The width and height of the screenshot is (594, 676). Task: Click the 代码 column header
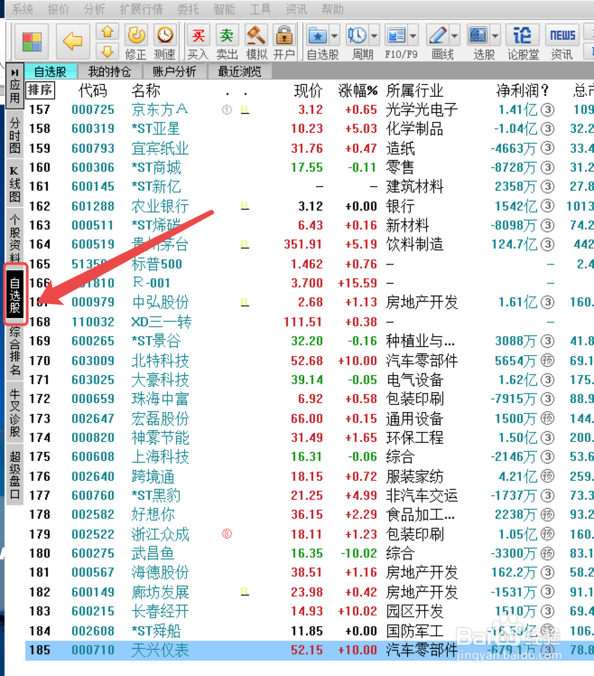[x=93, y=90]
